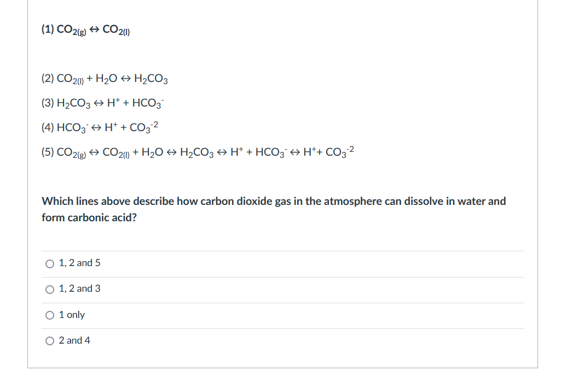Click the answer option text '1, 2 and 3'
The height and width of the screenshot is (377, 584).
click(x=79, y=289)
